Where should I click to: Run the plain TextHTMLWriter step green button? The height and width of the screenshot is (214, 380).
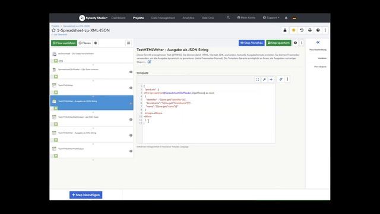tap(56, 92)
